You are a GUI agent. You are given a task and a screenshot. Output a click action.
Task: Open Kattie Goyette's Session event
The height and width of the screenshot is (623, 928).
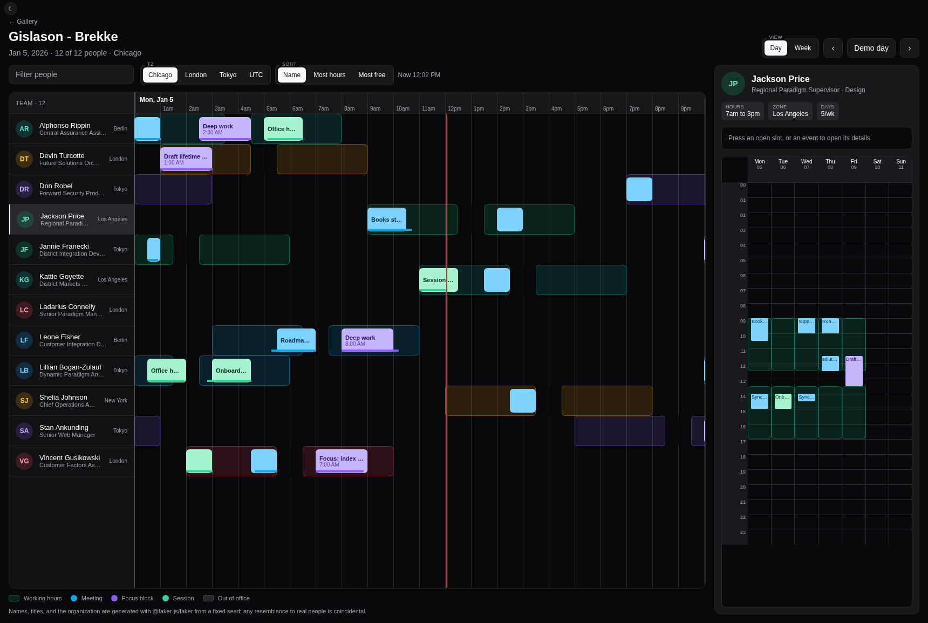click(439, 280)
